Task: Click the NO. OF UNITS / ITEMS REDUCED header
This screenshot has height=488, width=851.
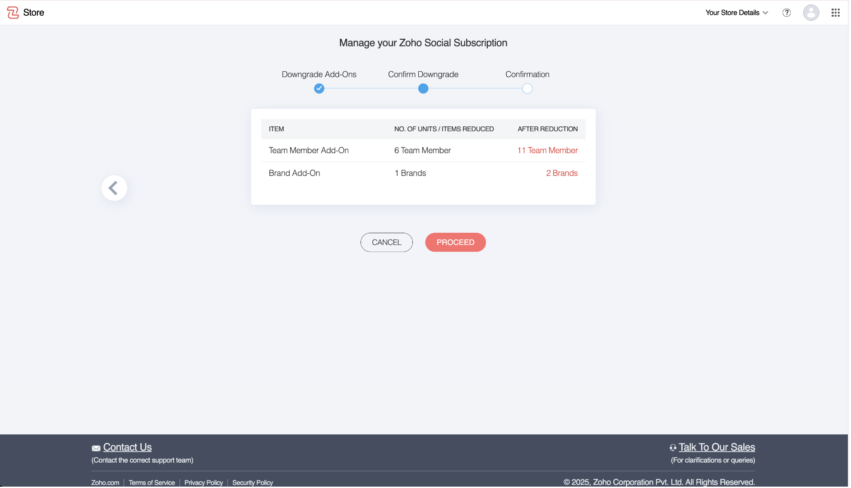Action: 444,129
